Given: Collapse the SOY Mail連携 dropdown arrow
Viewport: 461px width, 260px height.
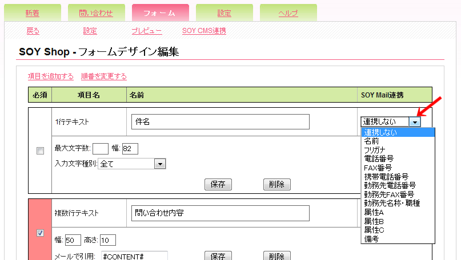Looking at the screenshot, I should 415,122.
